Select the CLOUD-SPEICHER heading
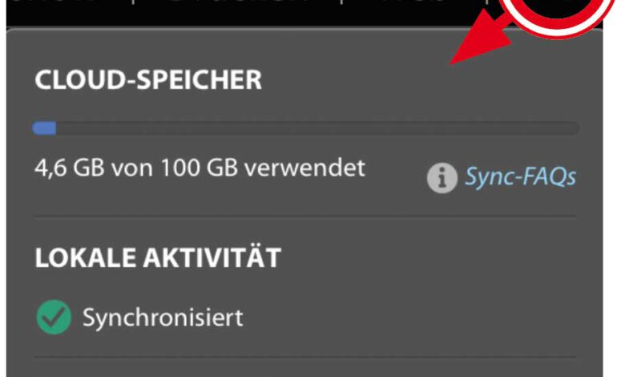Screen dimensions: 625x377 (x=148, y=79)
